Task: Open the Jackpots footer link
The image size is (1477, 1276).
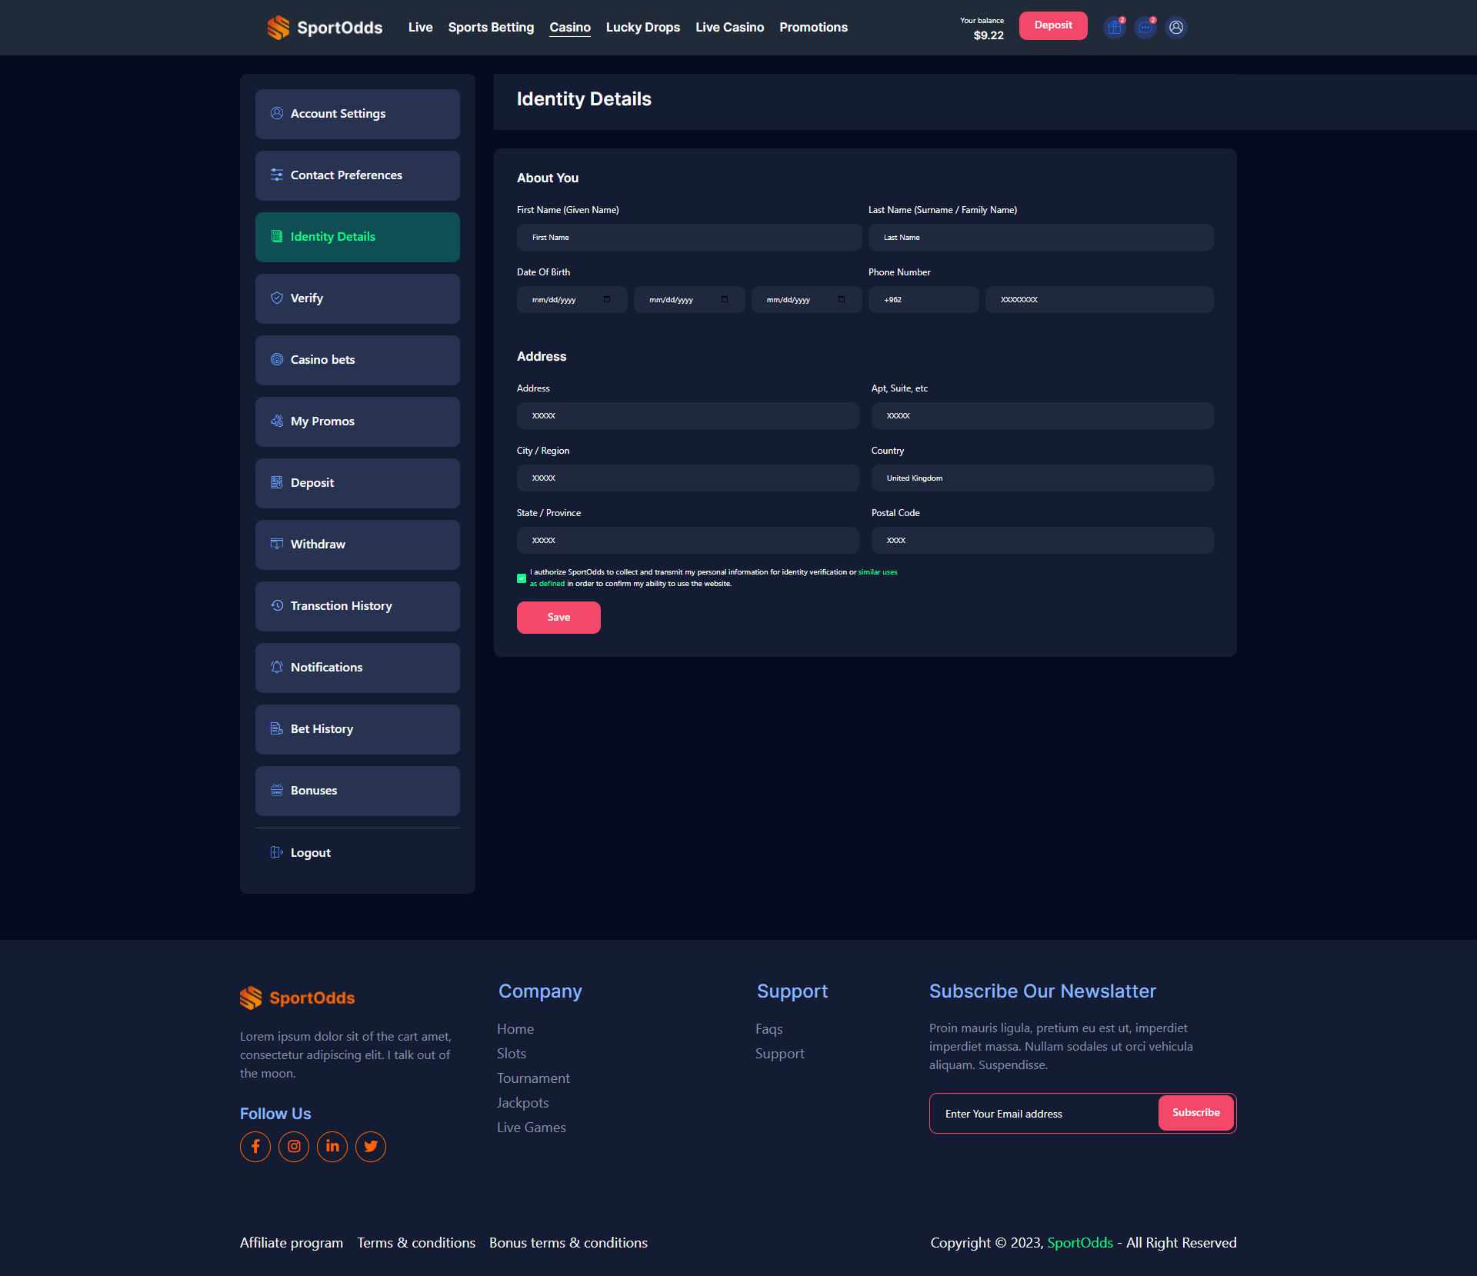Action: tap(523, 1103)
